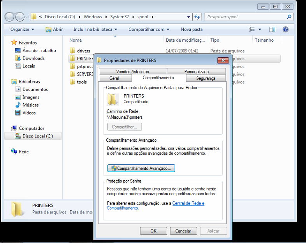Click the PRINTERS folder icon in dialog
This screenshot has width=306, height=243.
coord(113,99)
